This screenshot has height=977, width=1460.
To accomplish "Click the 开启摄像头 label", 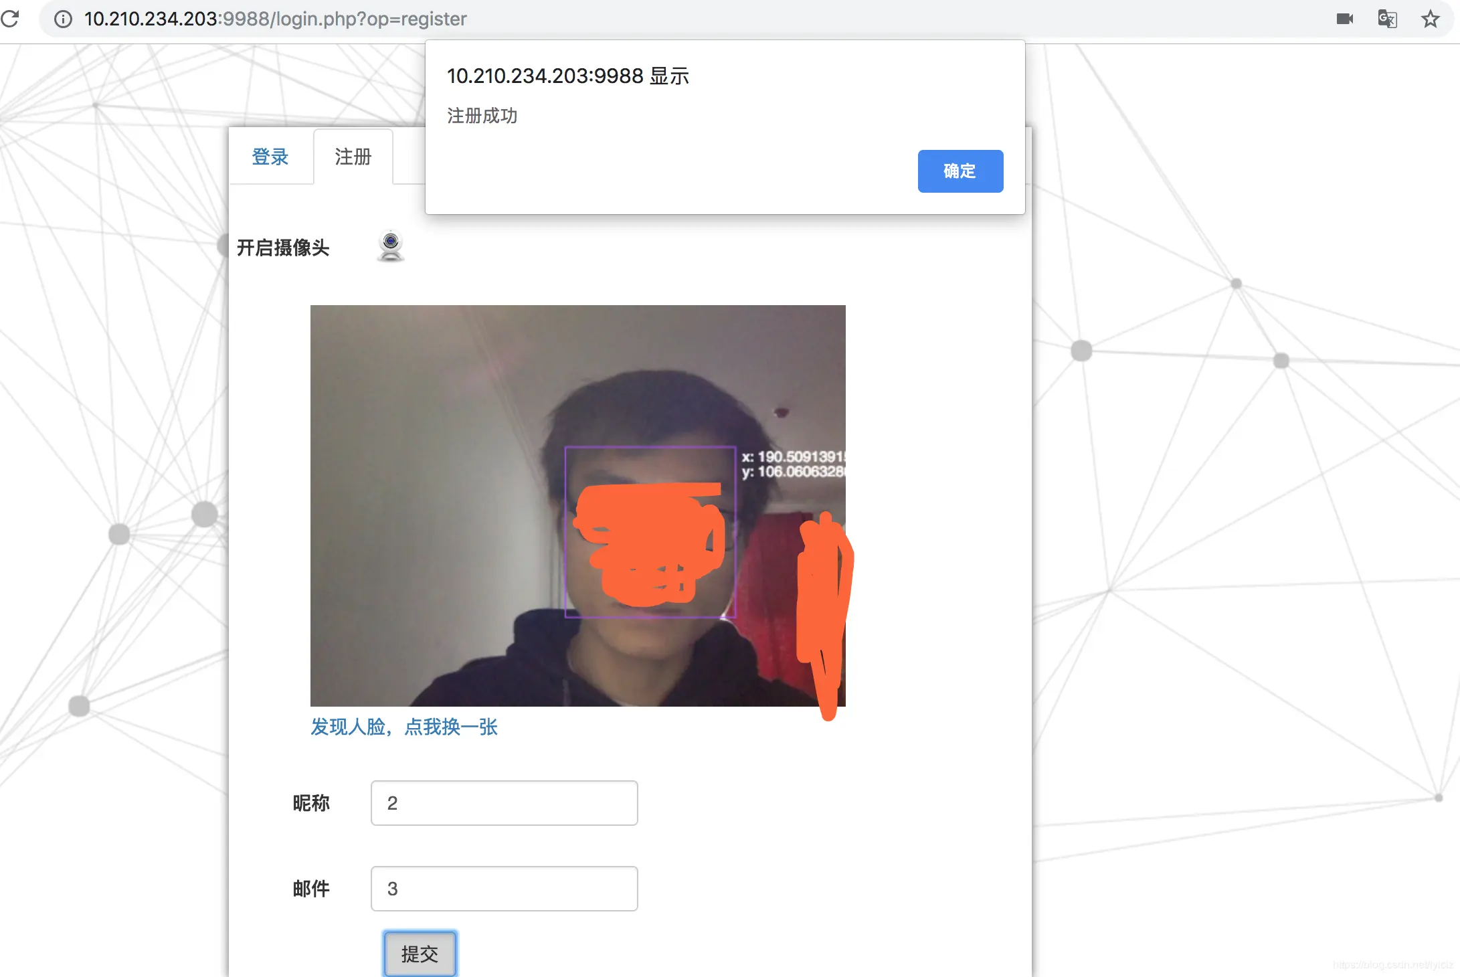I will (x=282, y=248).
